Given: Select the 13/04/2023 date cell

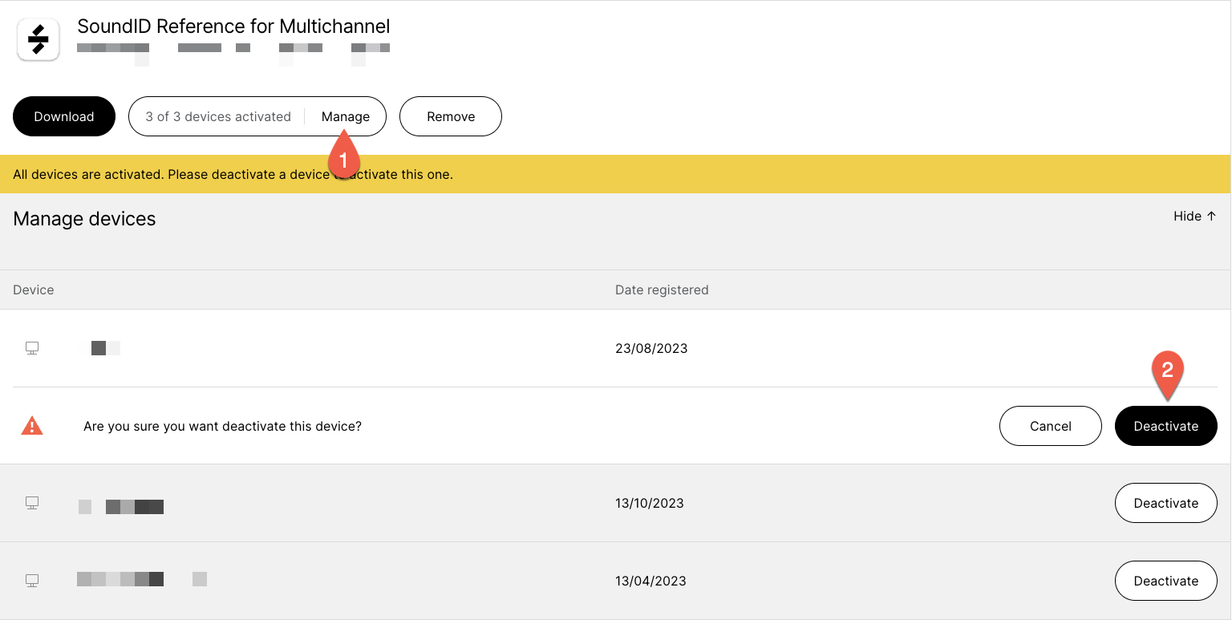Looking at the screenshot, I should (650, 581).
